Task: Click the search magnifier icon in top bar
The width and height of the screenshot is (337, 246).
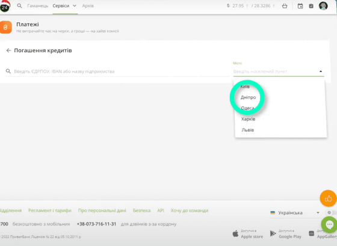Action: click(x=19, y=6)
